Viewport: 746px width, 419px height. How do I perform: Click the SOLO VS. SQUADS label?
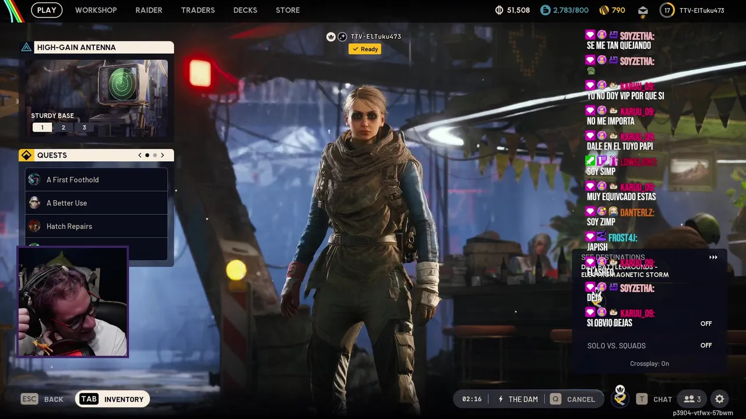(616, 346)
